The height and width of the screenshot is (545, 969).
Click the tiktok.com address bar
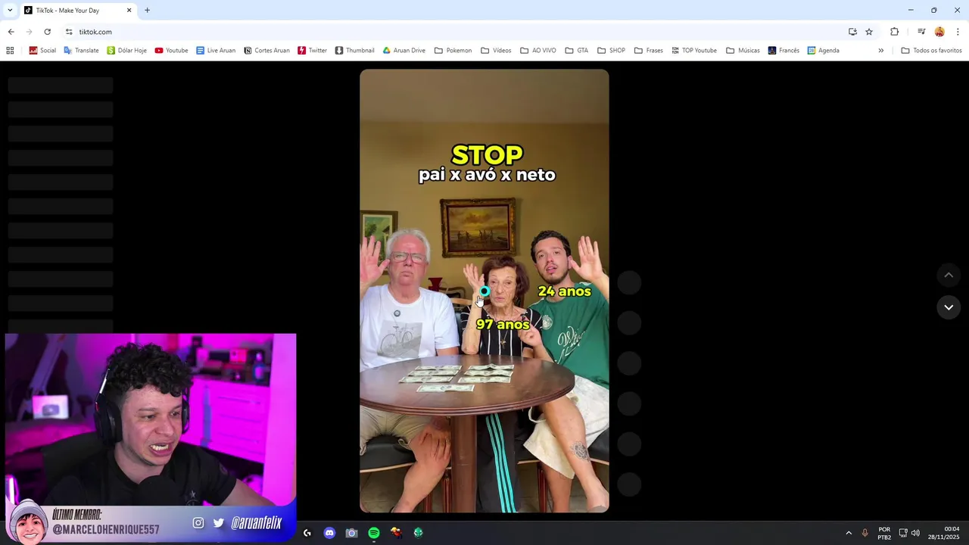pyautogui.click(x=454, y=32)
